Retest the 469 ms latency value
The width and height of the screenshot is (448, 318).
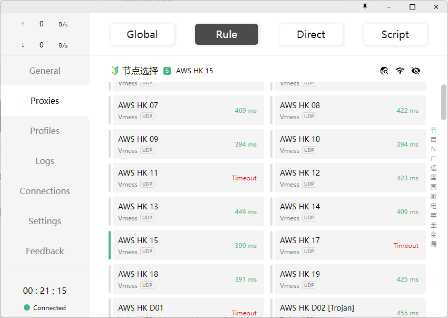[x=246, y=111]
